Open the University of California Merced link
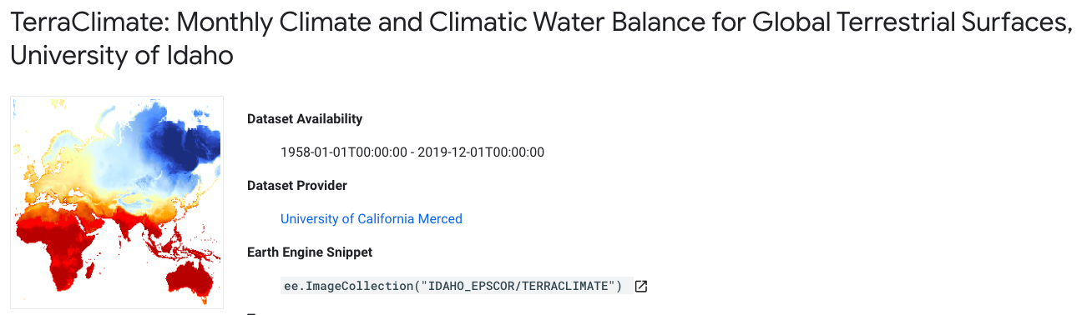The width and height of the screenshot is (1092, 315). (x=371, y=218)
